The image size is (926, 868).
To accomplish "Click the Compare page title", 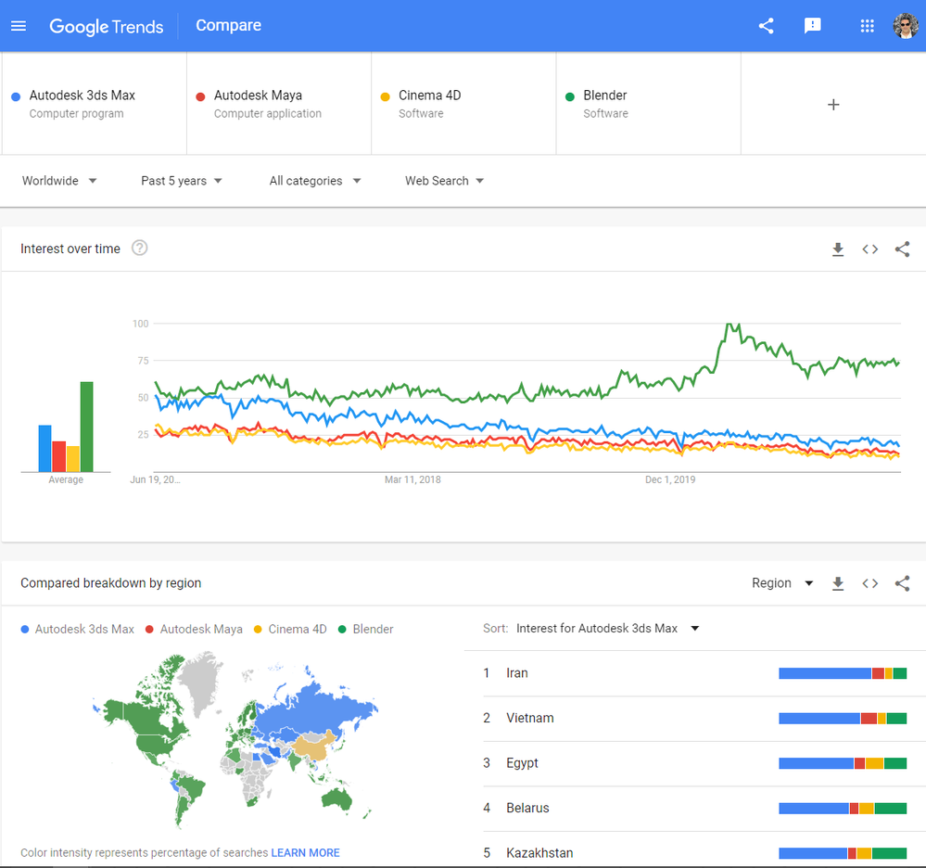I will coord(229,25).
